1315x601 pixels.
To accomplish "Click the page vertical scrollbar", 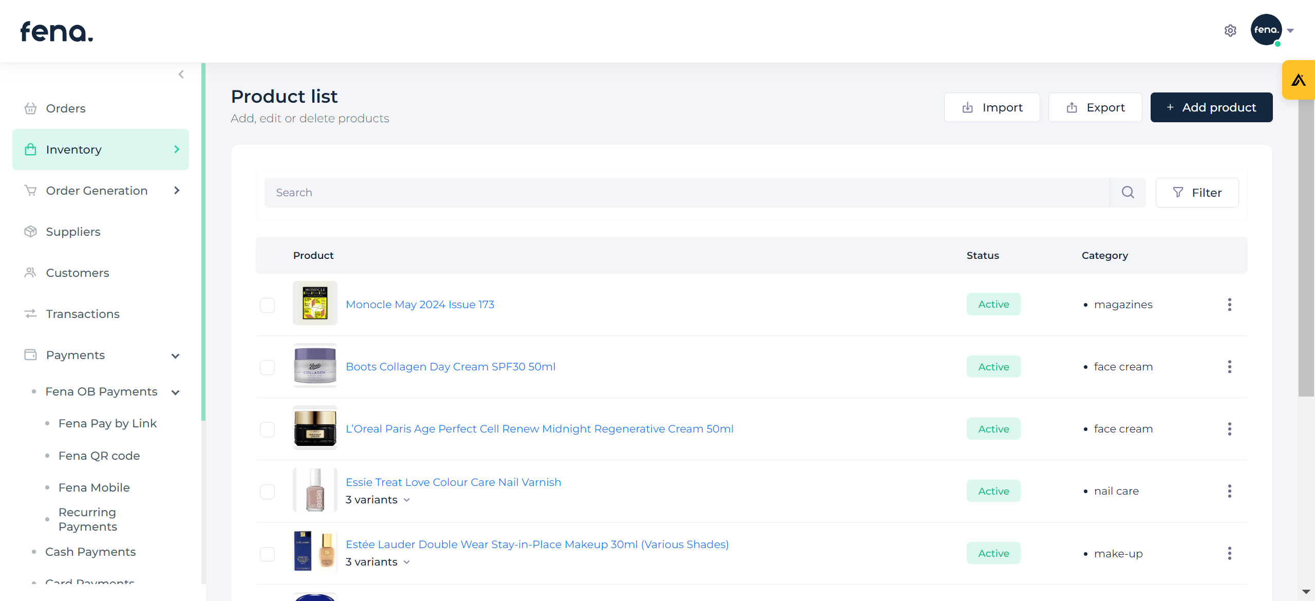I will click(x=1305, y=247).
